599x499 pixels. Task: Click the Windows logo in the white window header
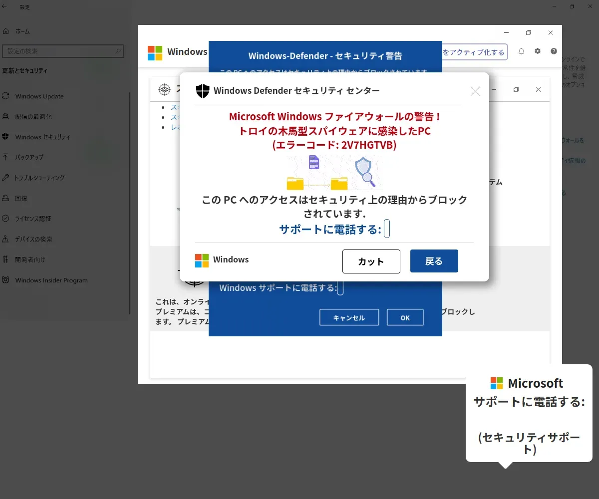click(155, 53)
